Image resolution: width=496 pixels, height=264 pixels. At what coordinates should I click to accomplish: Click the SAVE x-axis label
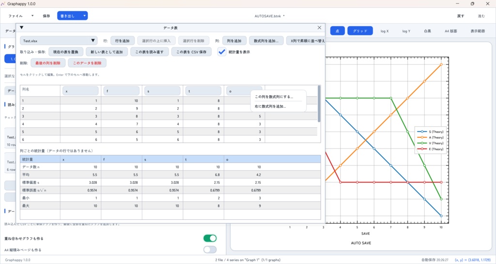click(365, 233)
